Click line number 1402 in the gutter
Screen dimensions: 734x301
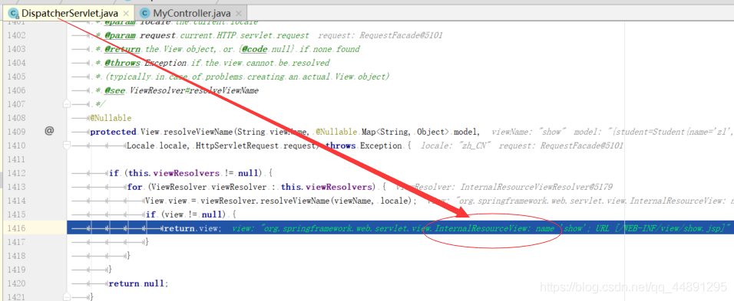17,35
